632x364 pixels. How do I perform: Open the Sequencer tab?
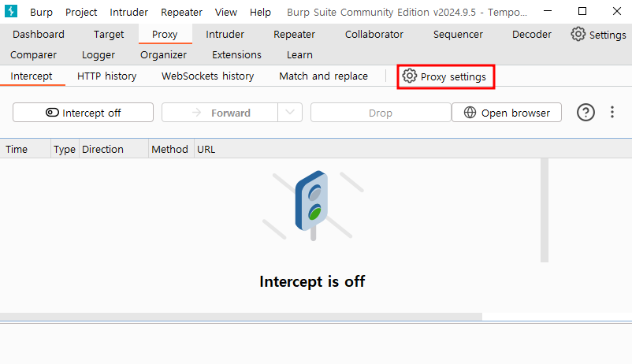458,34
